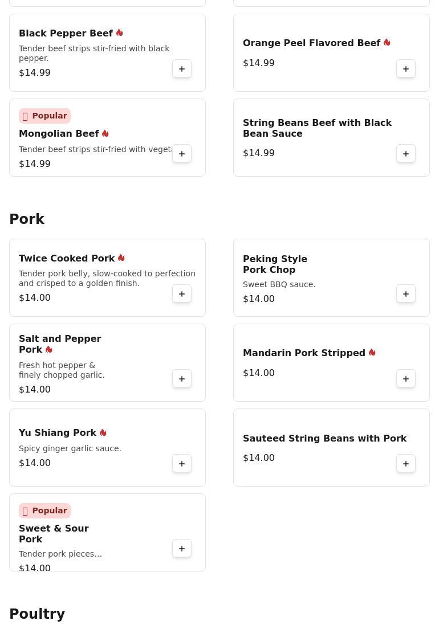Click the Popular badge on Mongolian Beef
This screenshot has width=439, height=629.
[x=44, y=116]
